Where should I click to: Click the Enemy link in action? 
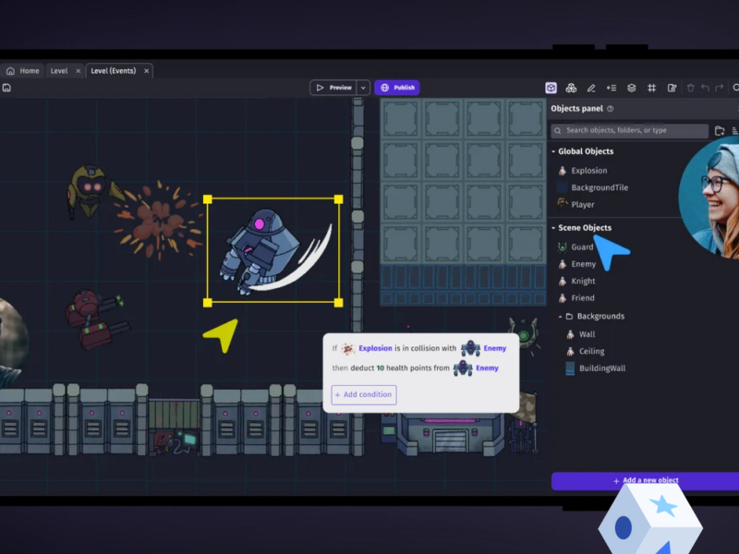(x=488, y=368)
